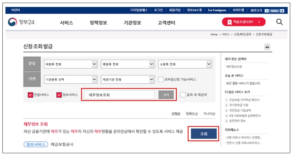The width and height of the screenshot is (292, 155).
Task: Open the 기관분류 선택 dropdown
Action: tap(71, 79)
